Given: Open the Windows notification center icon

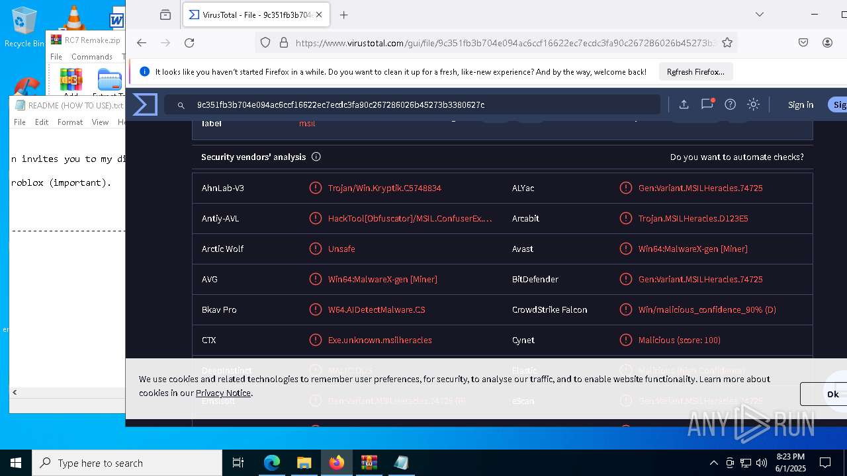Looking at the screenshot, I should click(825, 463).
